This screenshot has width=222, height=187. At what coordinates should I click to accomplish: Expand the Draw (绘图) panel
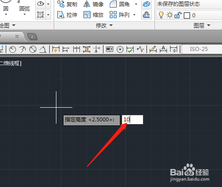tap(8, 25)
